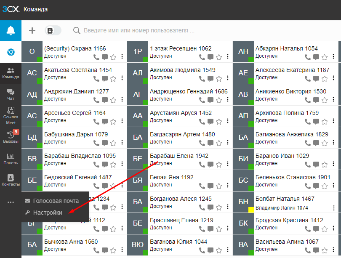
Task: Expand the sidebar more menu ellipsis
Action: click(11, 202)
